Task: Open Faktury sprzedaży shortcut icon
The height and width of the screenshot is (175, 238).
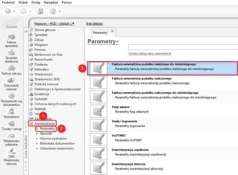Action: [12, 37]
